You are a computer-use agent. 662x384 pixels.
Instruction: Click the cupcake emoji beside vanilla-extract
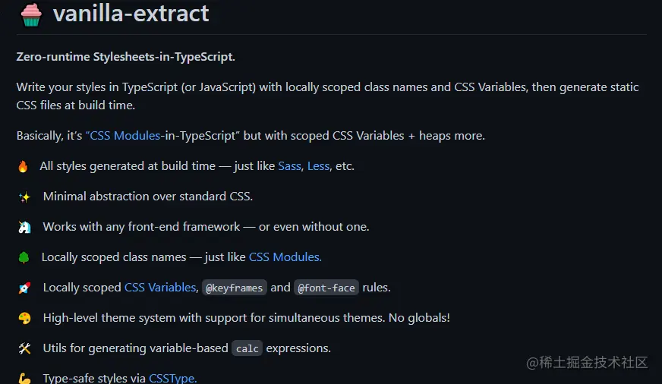(31, 14)
